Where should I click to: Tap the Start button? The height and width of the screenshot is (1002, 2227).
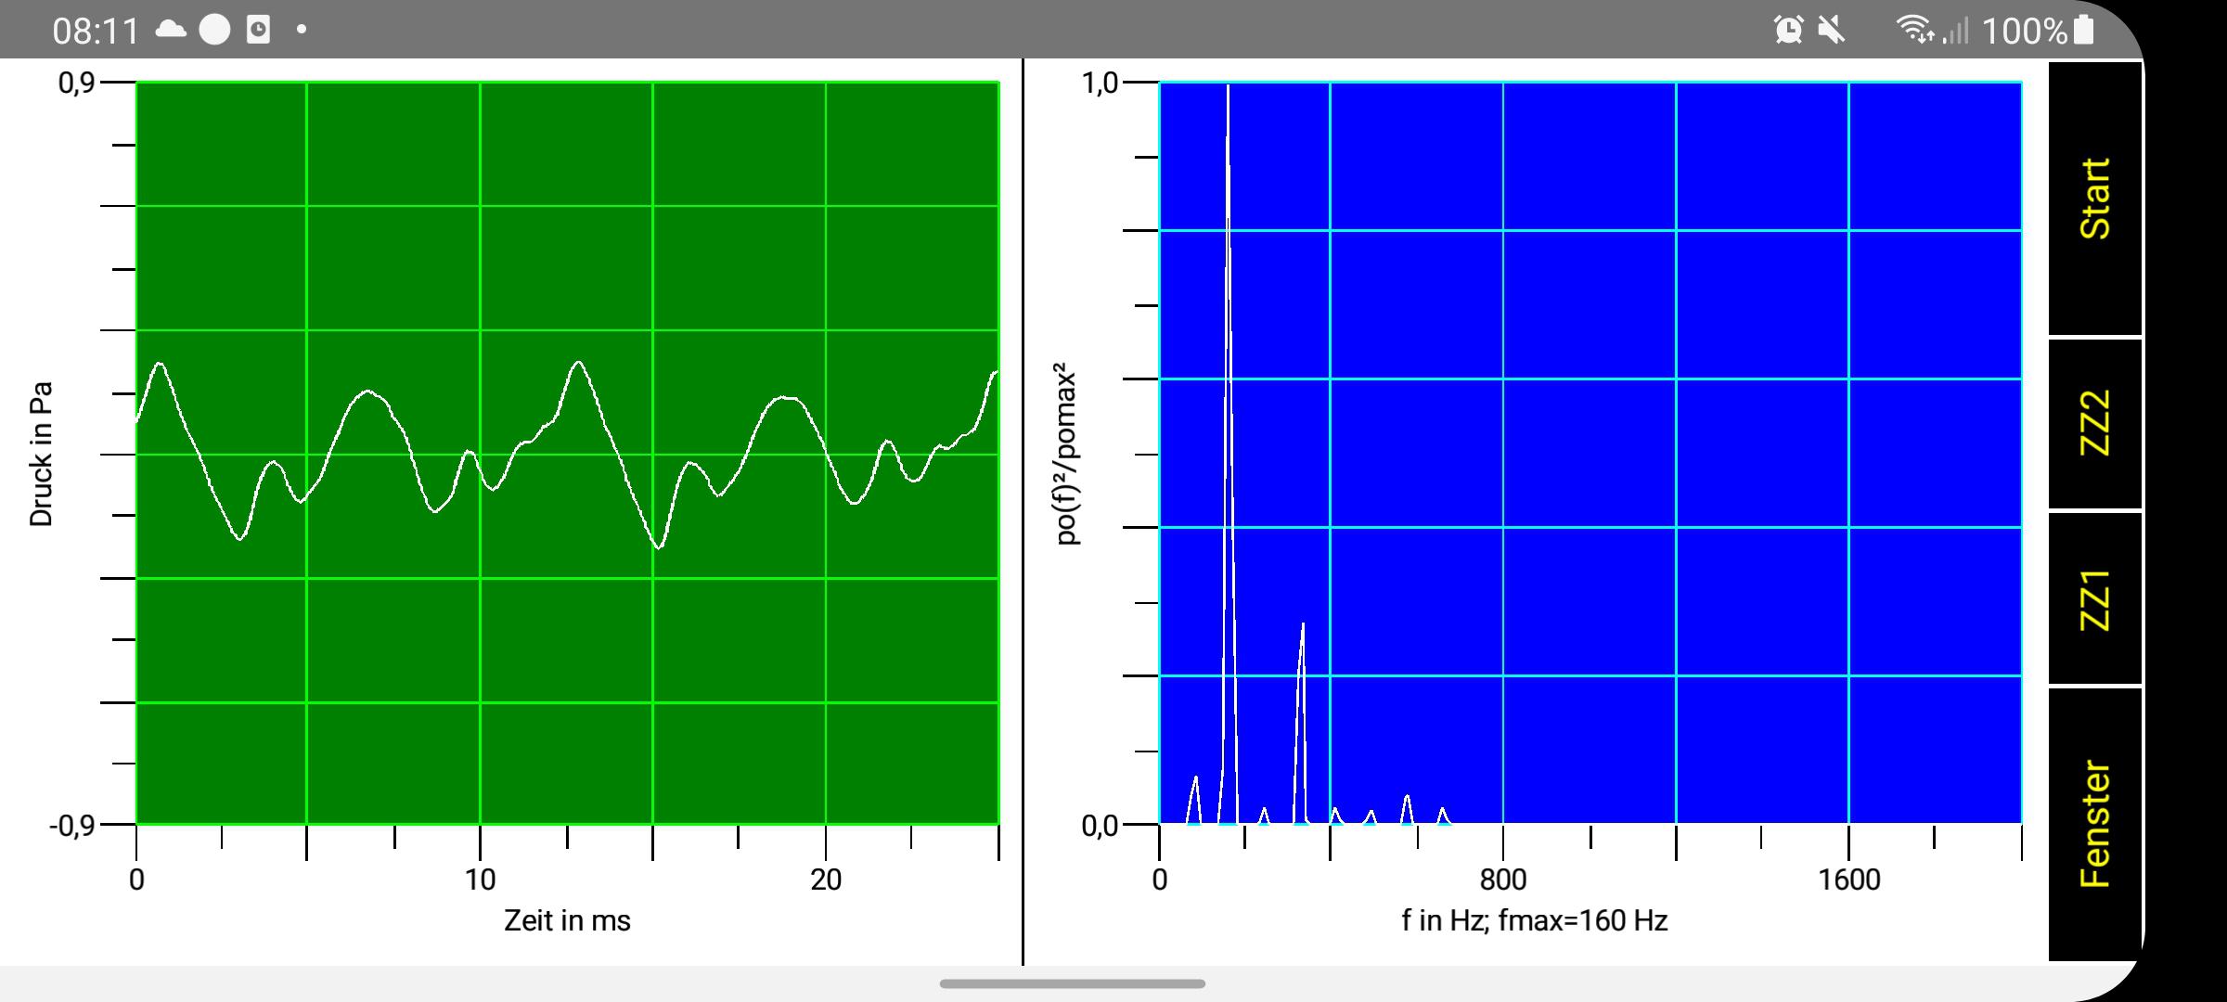click(2094, 199)
